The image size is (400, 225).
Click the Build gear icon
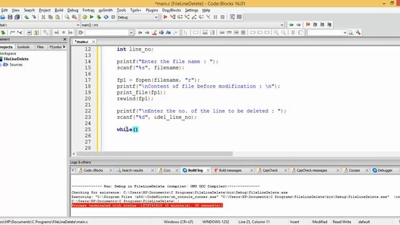click(84, 17)
